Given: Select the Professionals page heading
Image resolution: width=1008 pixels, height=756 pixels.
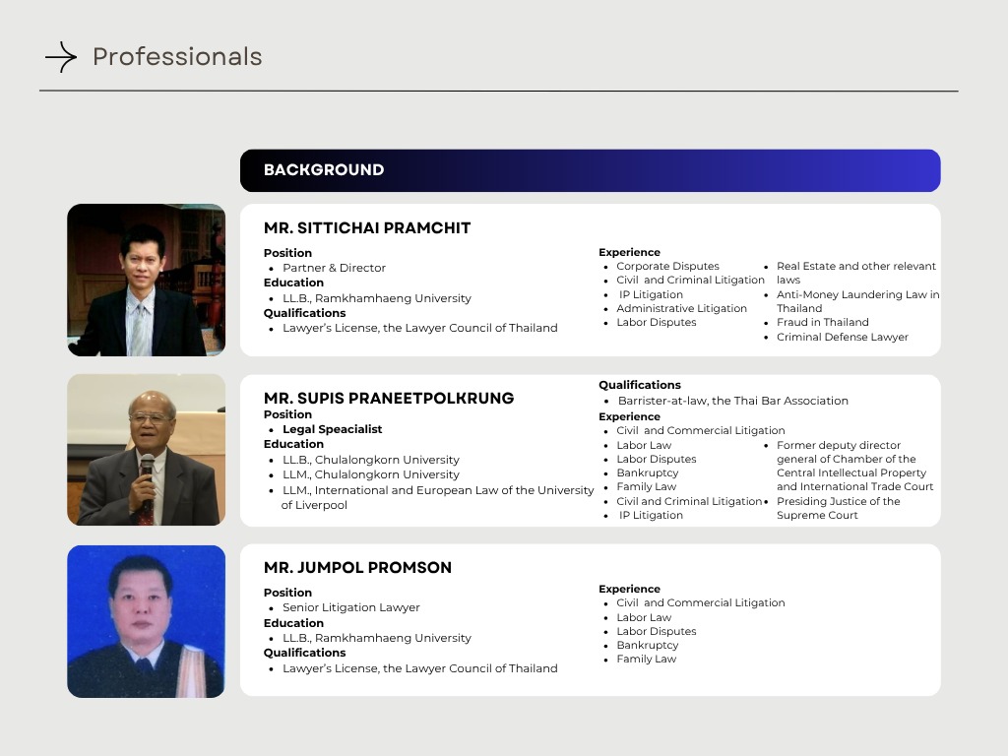Looking at the screenshot, I should (x=177, y=56).
